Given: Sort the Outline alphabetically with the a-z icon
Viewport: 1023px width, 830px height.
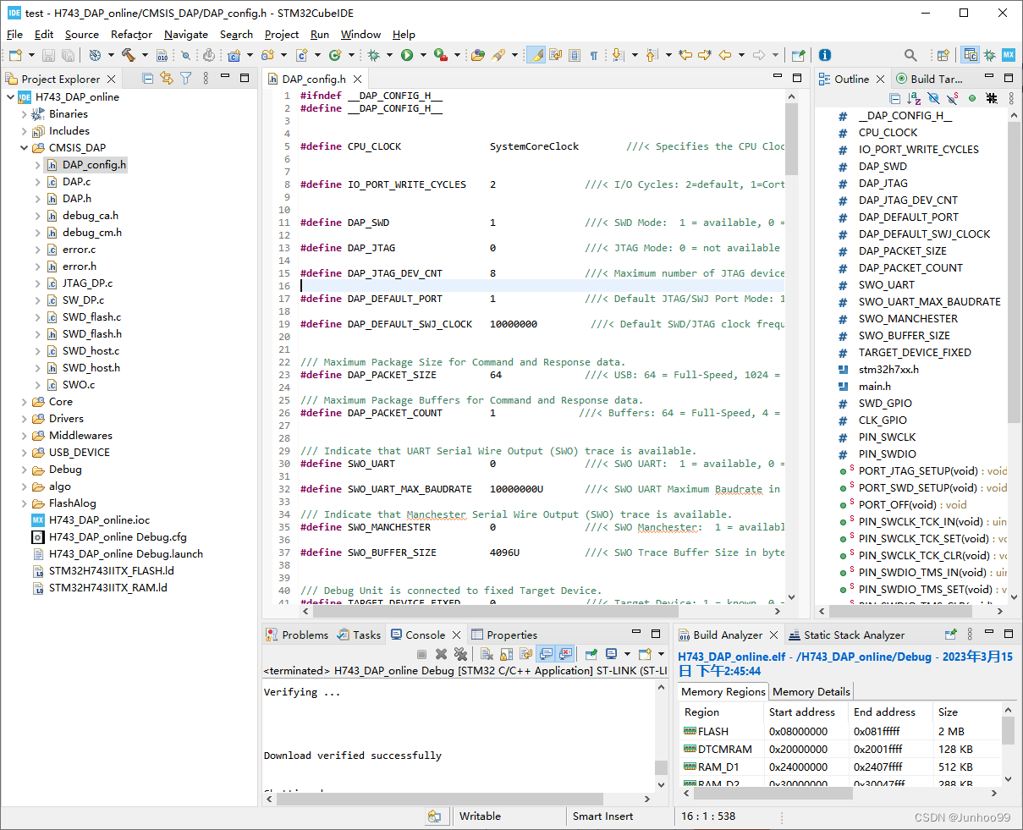Looking at the screenshot, I should 914,98.
